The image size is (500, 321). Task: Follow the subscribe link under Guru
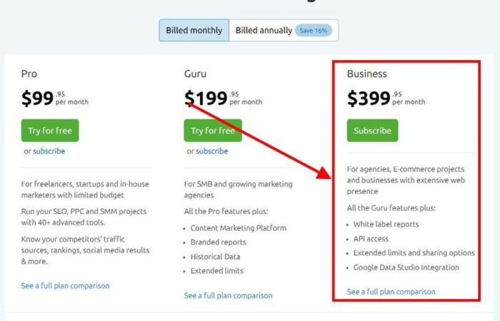(x=212, y=151)
